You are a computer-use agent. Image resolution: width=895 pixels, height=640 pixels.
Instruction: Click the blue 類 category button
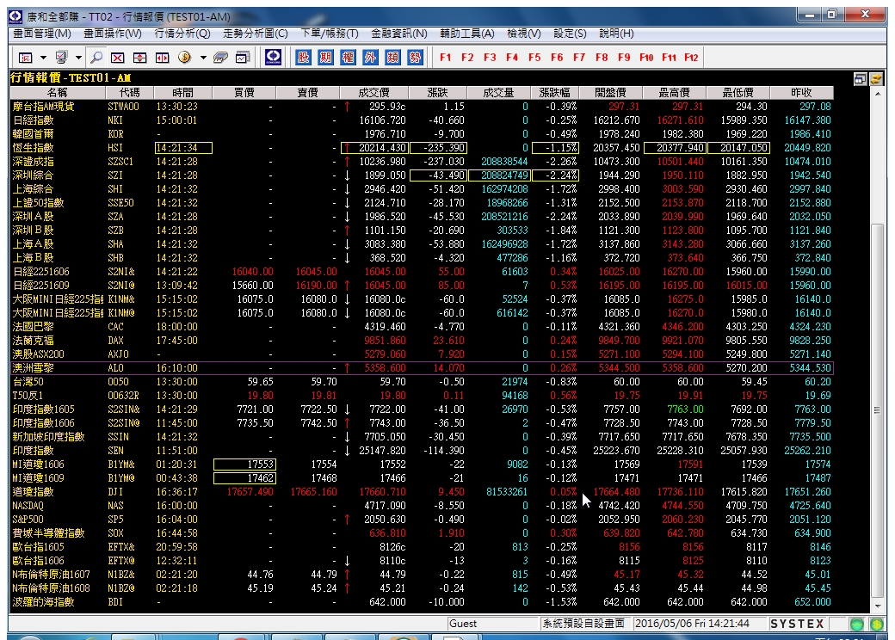pos(392,57)
